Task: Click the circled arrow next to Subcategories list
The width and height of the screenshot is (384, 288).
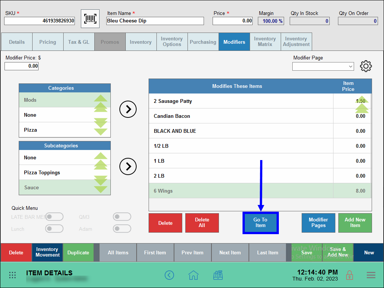Action: coord(128,166)
